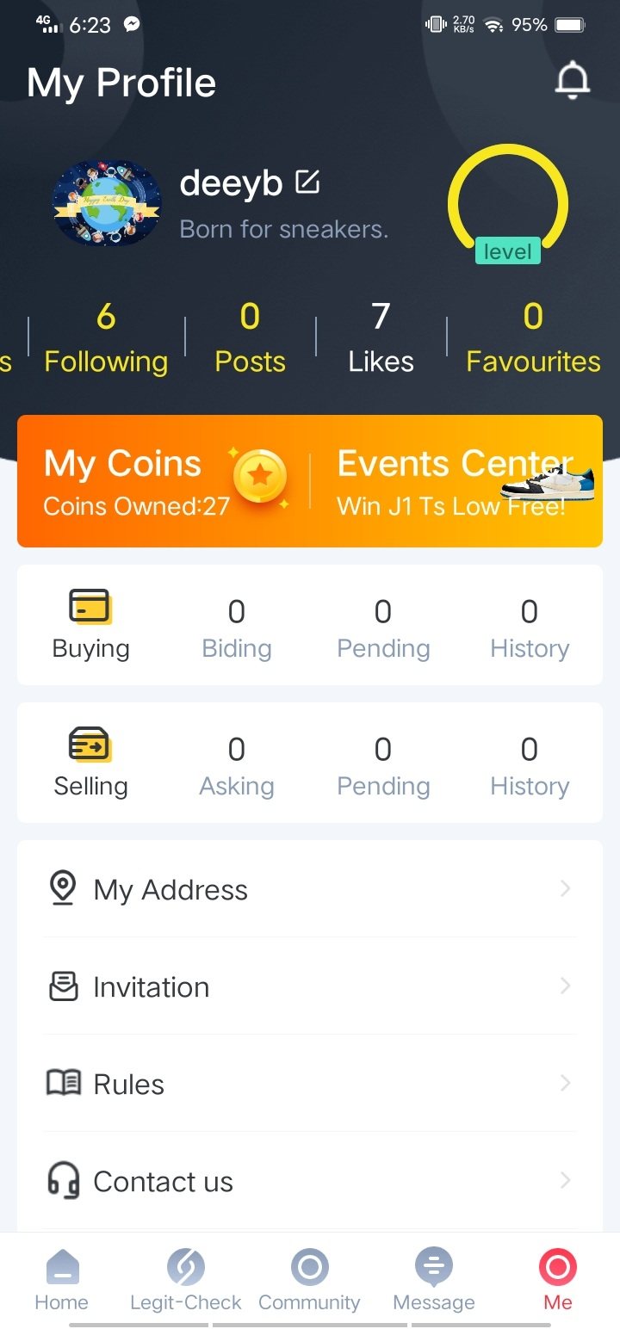Open the Buying card icon
The image size is (620, 1329).
pos(90,607)
